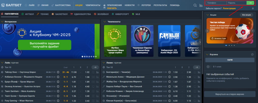Open 'Все акции' button
The image size is (258, 103).
[x=246, y=15]
